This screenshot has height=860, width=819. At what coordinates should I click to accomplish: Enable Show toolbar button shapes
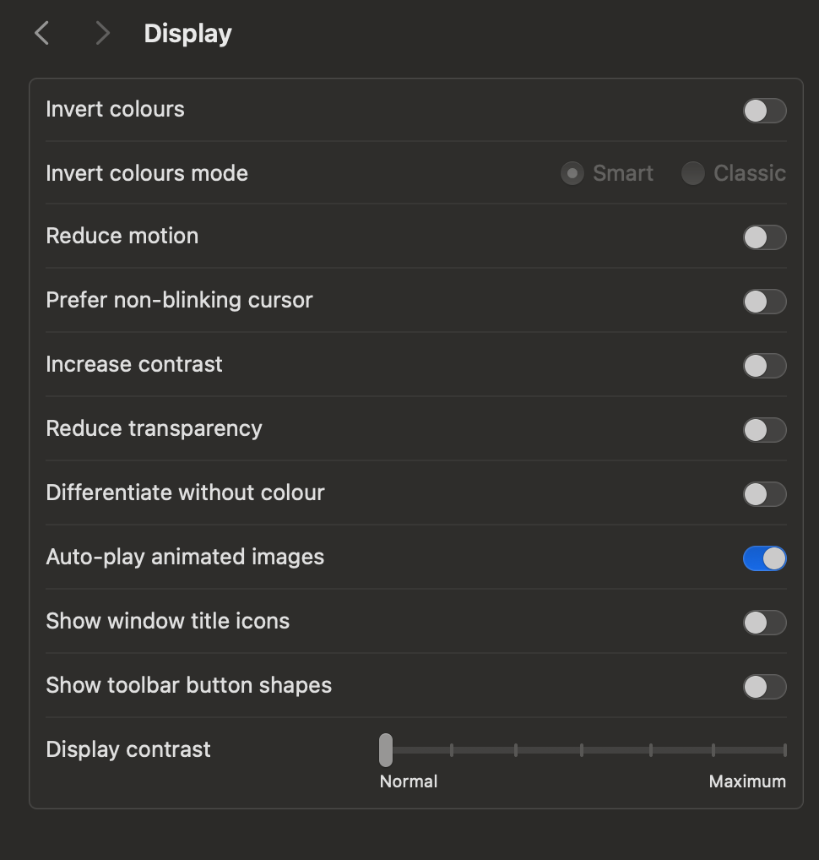pos(764,687)
